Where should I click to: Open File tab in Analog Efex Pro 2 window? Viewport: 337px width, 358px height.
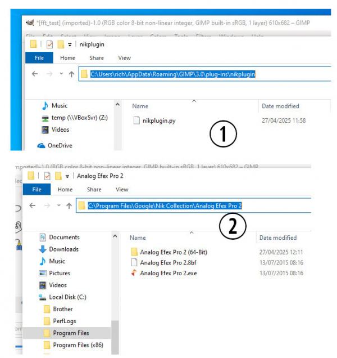[x=37, y=189]
